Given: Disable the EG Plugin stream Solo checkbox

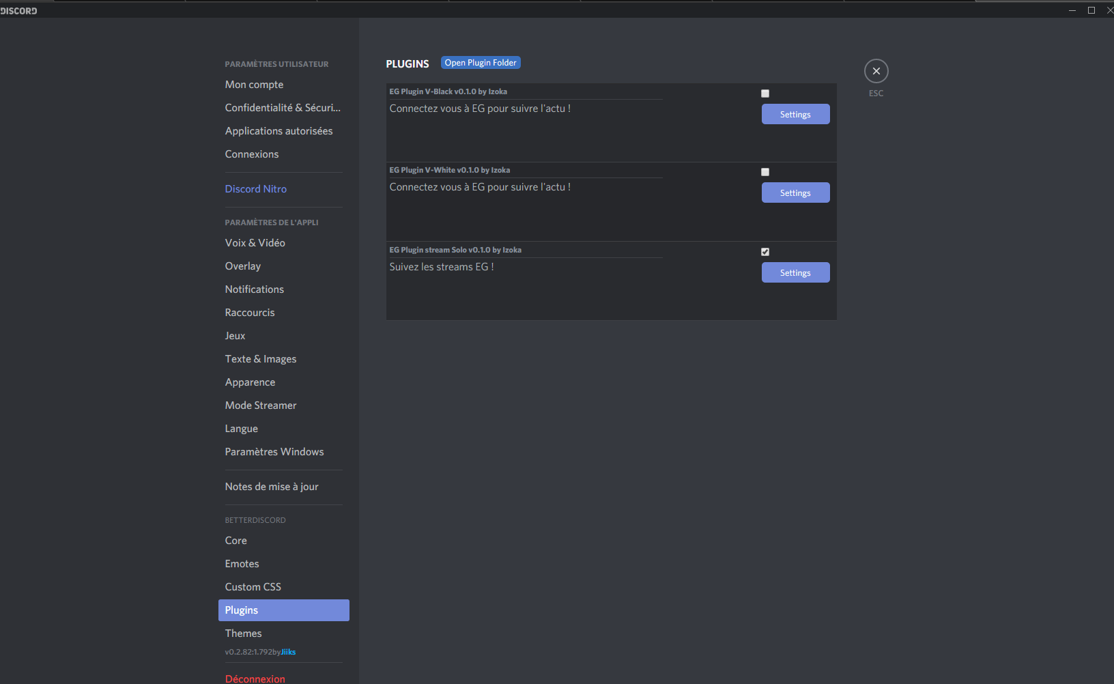Looking at the screenshot, I should tap(765, 252).
